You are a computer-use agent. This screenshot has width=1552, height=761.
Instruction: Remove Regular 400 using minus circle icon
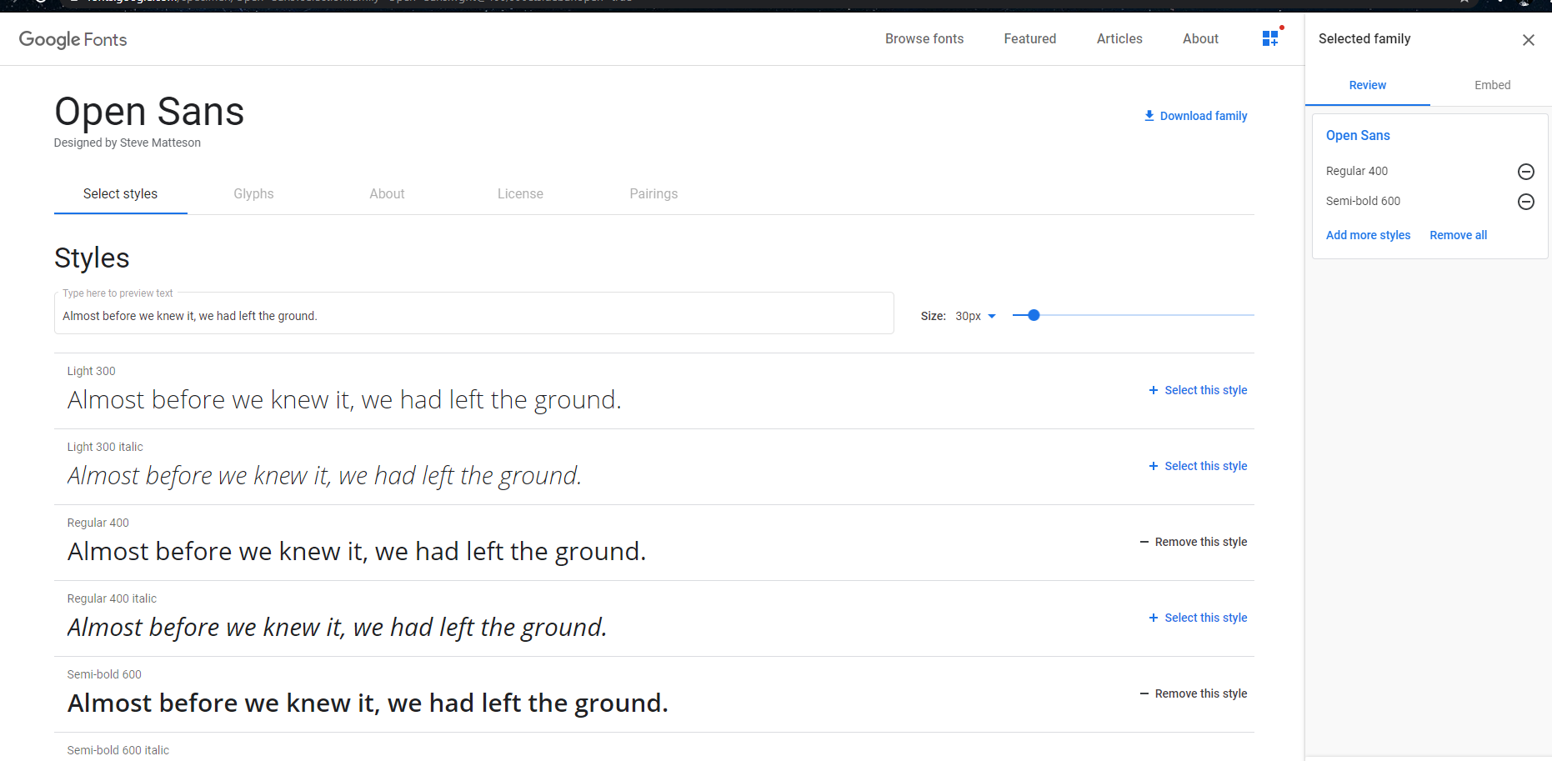[1526, 172]
